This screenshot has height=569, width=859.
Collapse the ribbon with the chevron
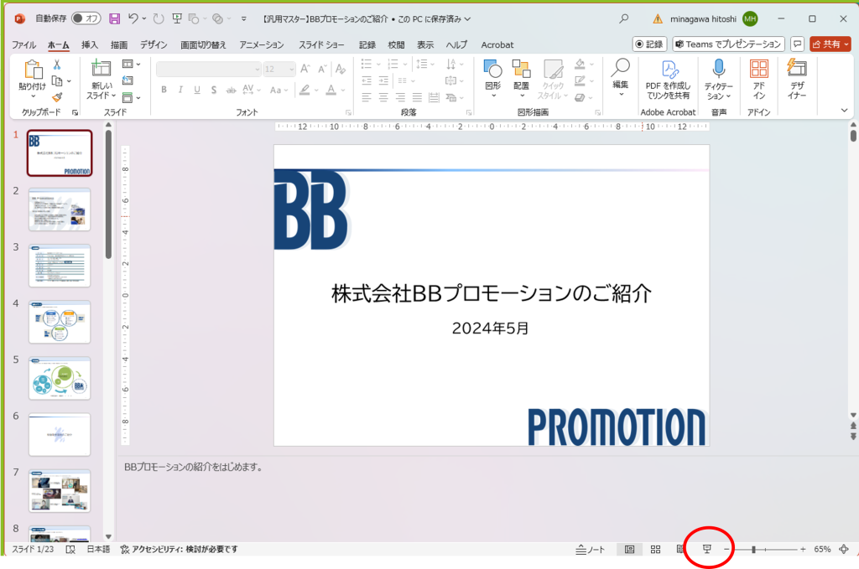point(844,110)
